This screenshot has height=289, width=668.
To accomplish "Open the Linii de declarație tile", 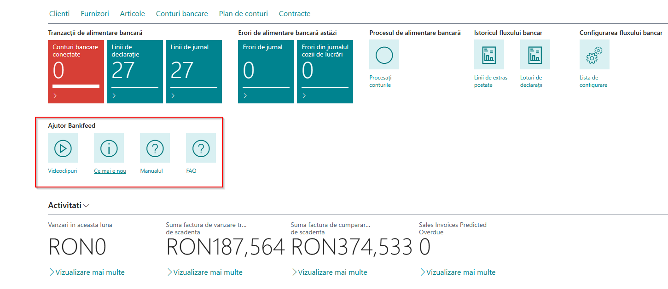I will point(135,72).
